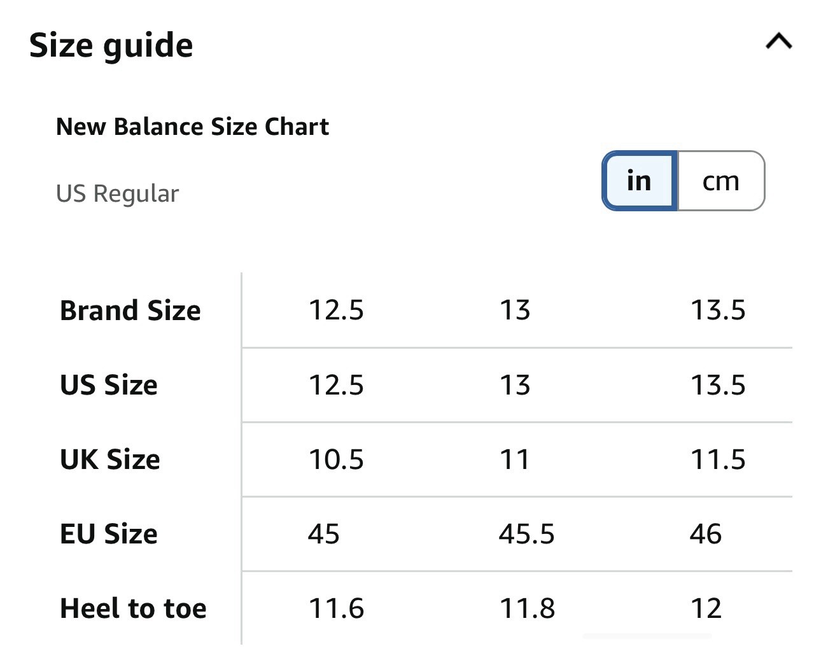Click EU Size 45.5 cell
Viewport: 821px width, 665px height.
pyautogui.click(x=527, y=534)
